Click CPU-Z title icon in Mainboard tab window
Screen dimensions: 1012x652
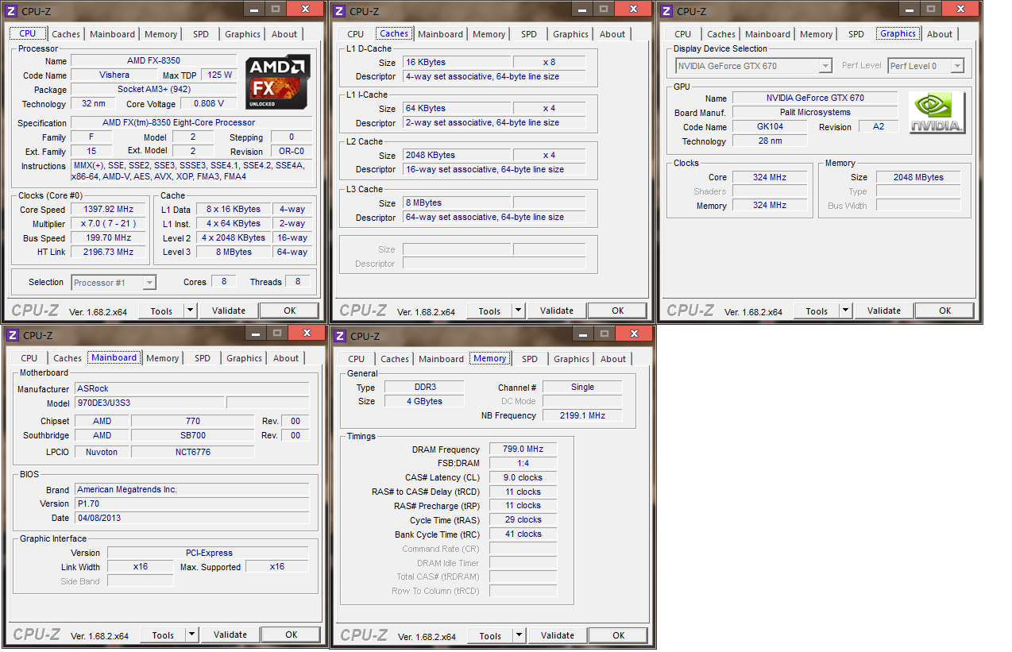pos(12,335)
